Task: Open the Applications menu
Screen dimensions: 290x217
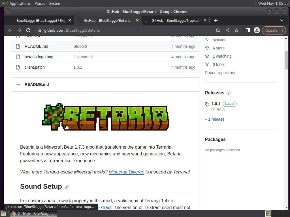Action: coord(20,3)
